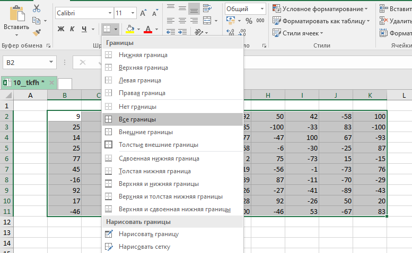Click the fill color bucket icon
The height and width of the screenshot is (253, 412).
click(130, 29)
